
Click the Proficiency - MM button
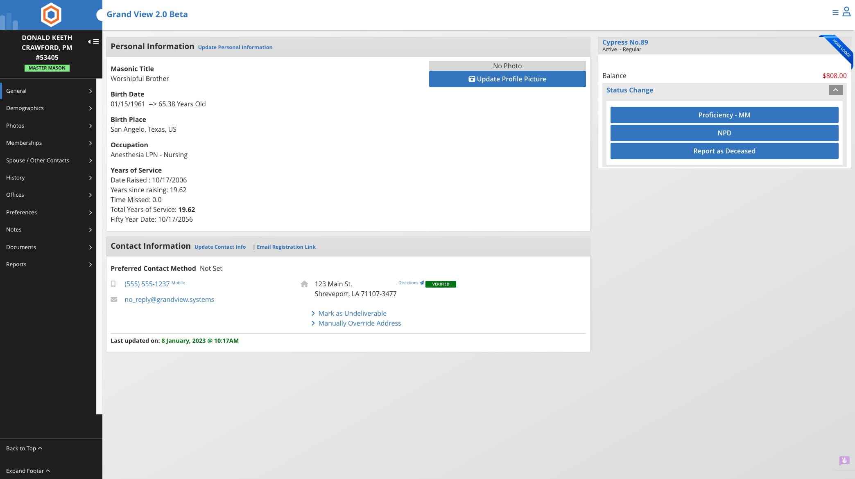click(x=724, y=115)
